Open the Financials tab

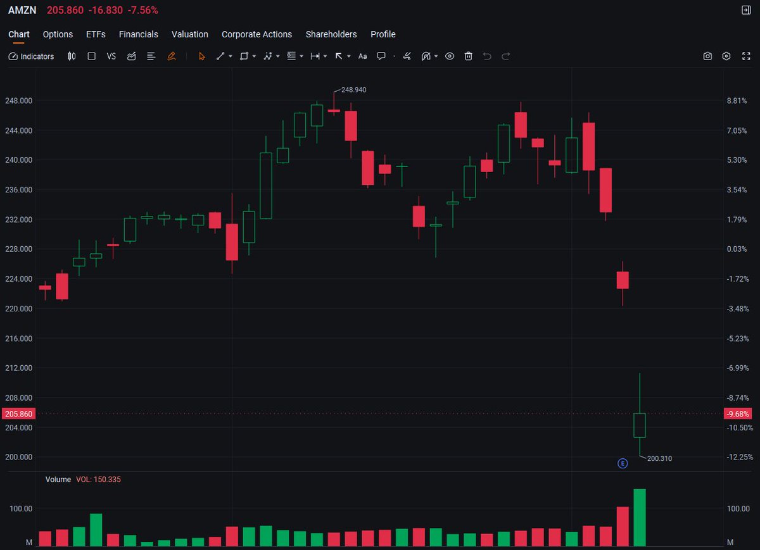(139, 34)
